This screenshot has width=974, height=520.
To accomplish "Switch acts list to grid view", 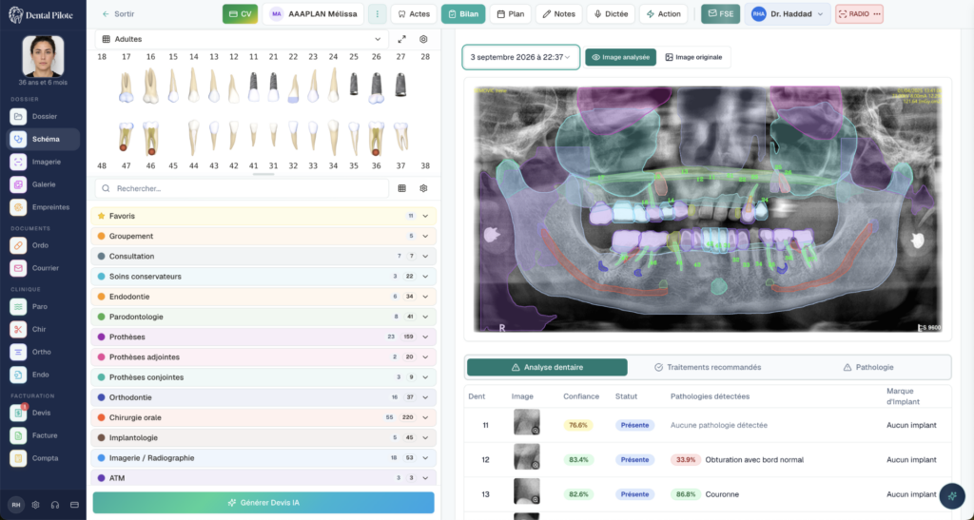I will click(x=402, y=188).
